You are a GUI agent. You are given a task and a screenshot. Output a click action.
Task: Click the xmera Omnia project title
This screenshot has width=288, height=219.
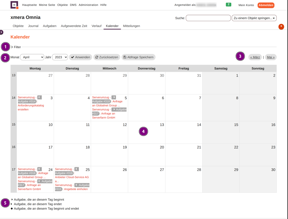(25, 17)
